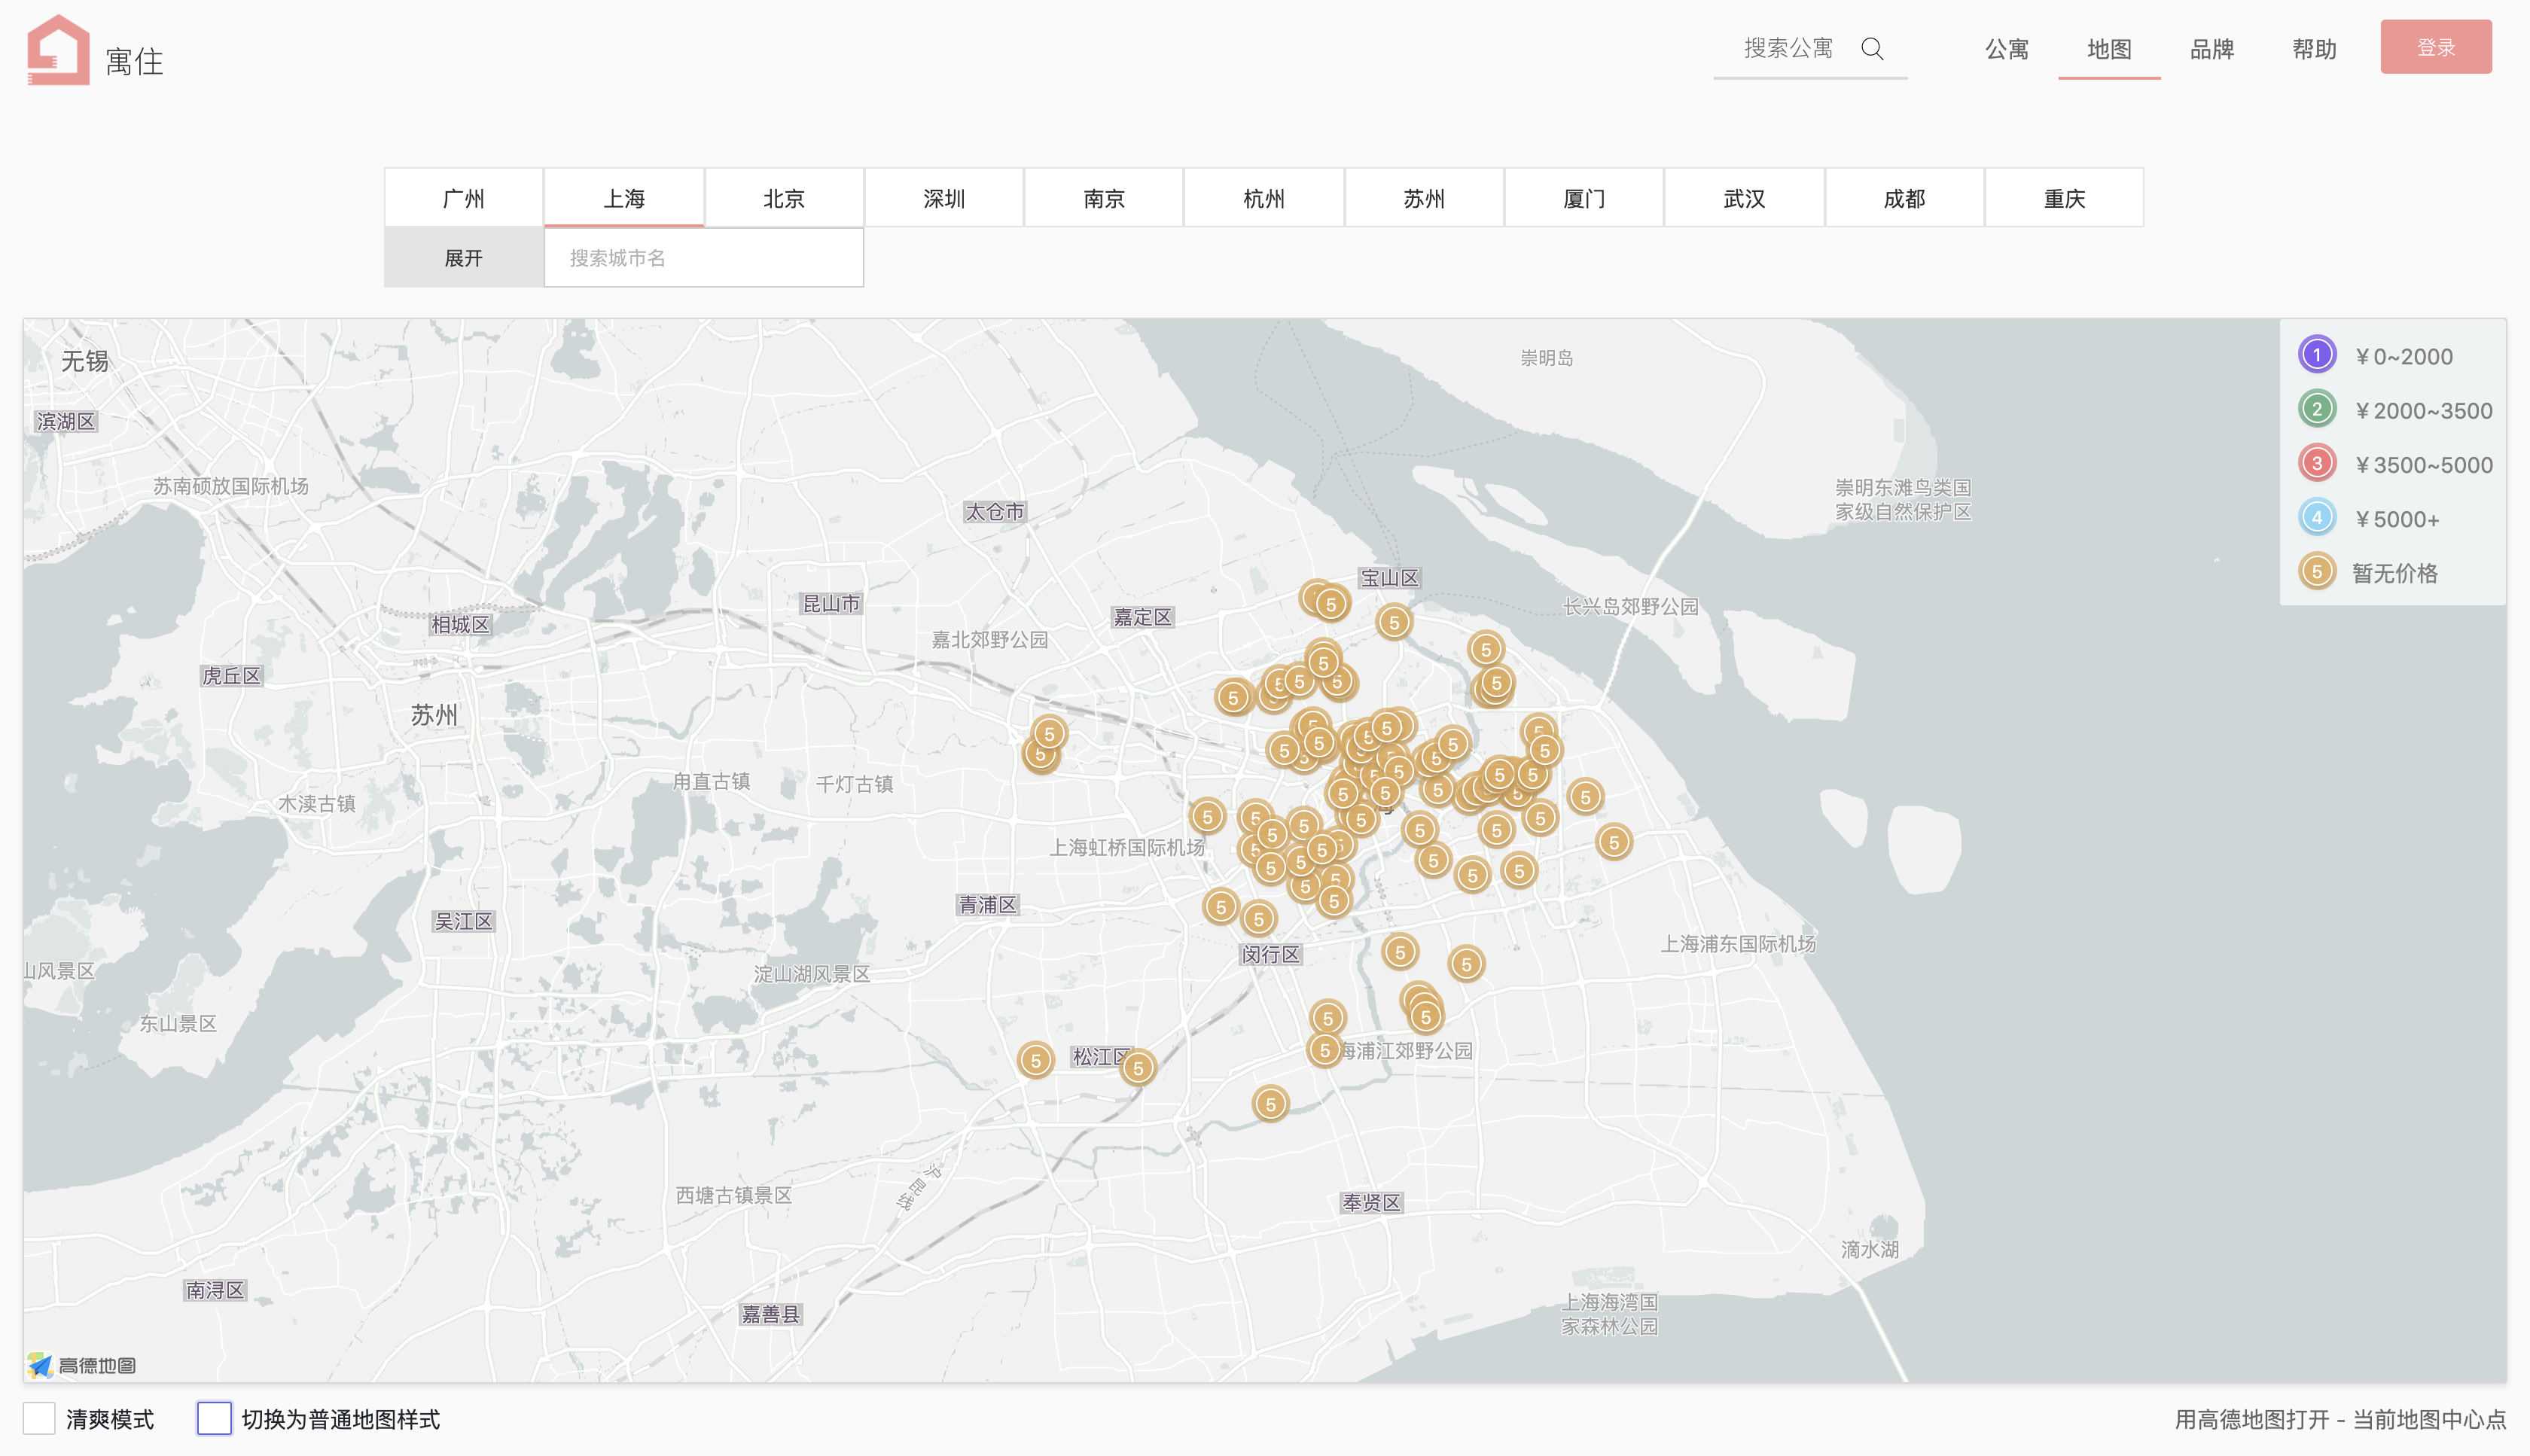Image resolution: width=2530 pixels, height=1456 pixels.
Task: Switch to the 杭州 city tab
Action: (x=1263, y=198)
